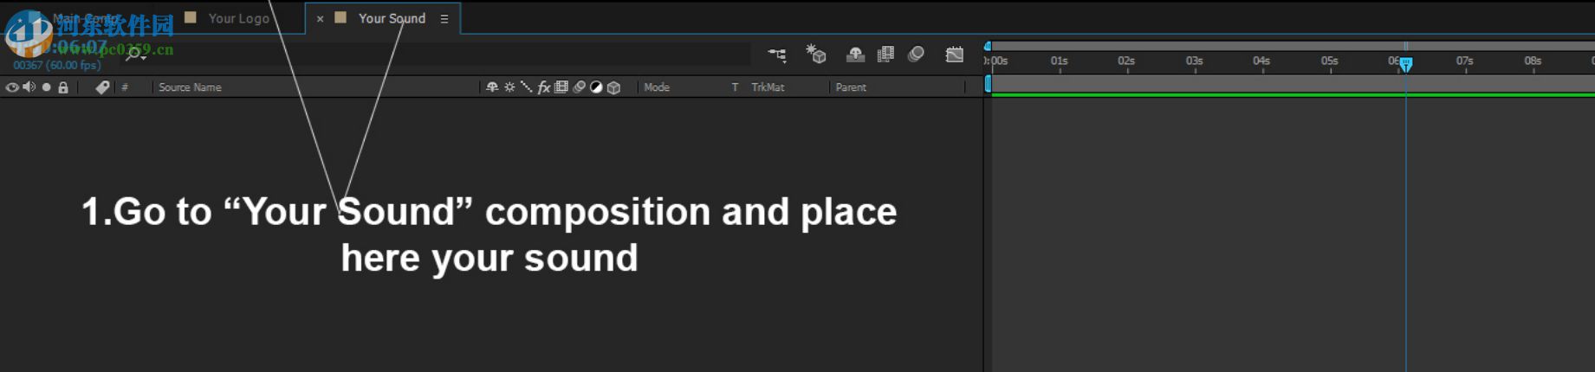Click the time navigator start handle
This screenshot has width=1595, height=372.
[x=988, y=46]
